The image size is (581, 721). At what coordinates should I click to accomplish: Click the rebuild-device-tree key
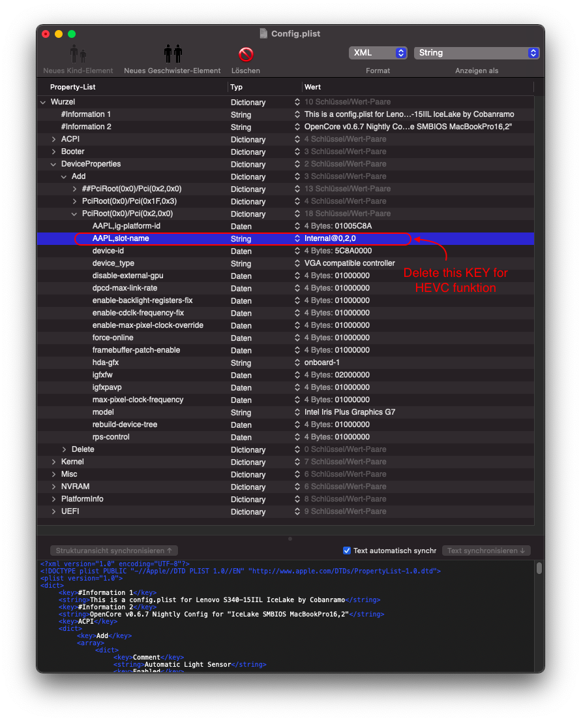tap(125, 425)
